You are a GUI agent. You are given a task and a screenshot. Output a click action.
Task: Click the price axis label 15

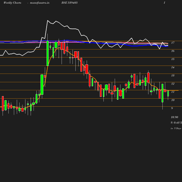click(x=173, y=59)
